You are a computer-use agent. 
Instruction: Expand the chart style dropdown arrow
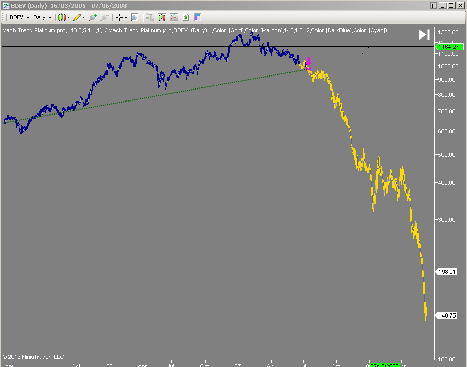69,17
